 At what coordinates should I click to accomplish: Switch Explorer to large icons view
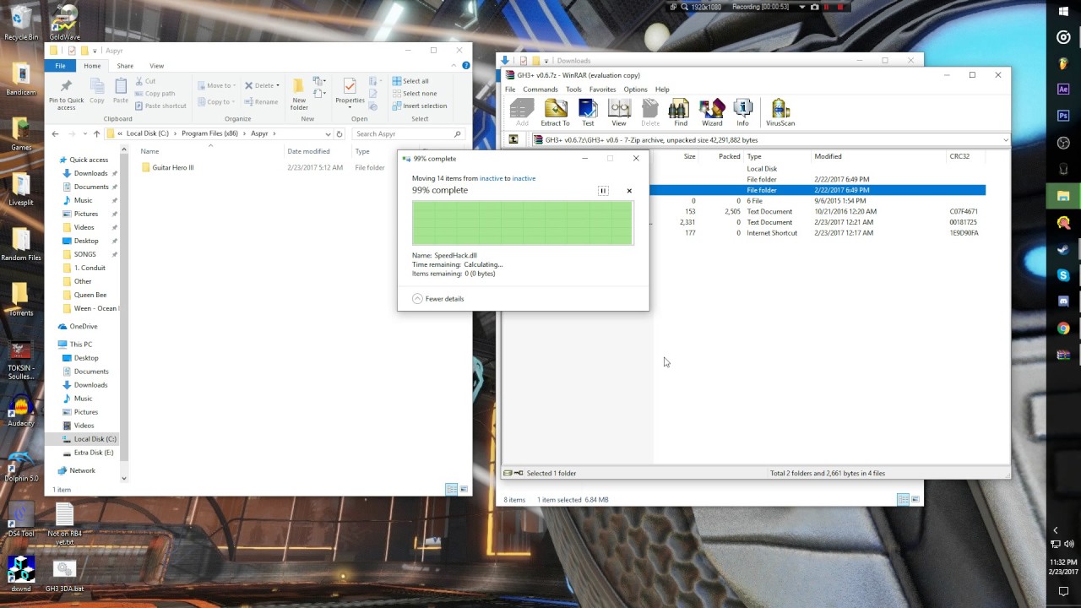tap(464, 490)
